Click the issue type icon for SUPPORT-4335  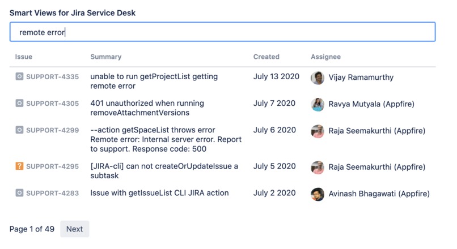pyautogui.click(x=19, y=76)
